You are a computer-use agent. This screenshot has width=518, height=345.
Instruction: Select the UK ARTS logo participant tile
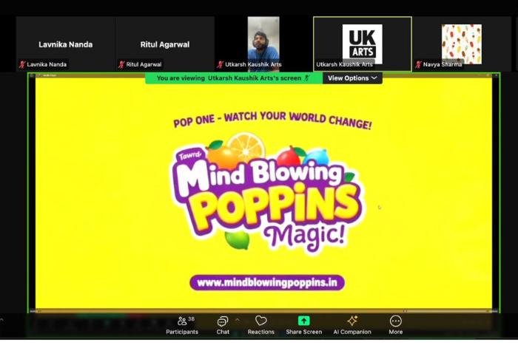pos(363,44)
